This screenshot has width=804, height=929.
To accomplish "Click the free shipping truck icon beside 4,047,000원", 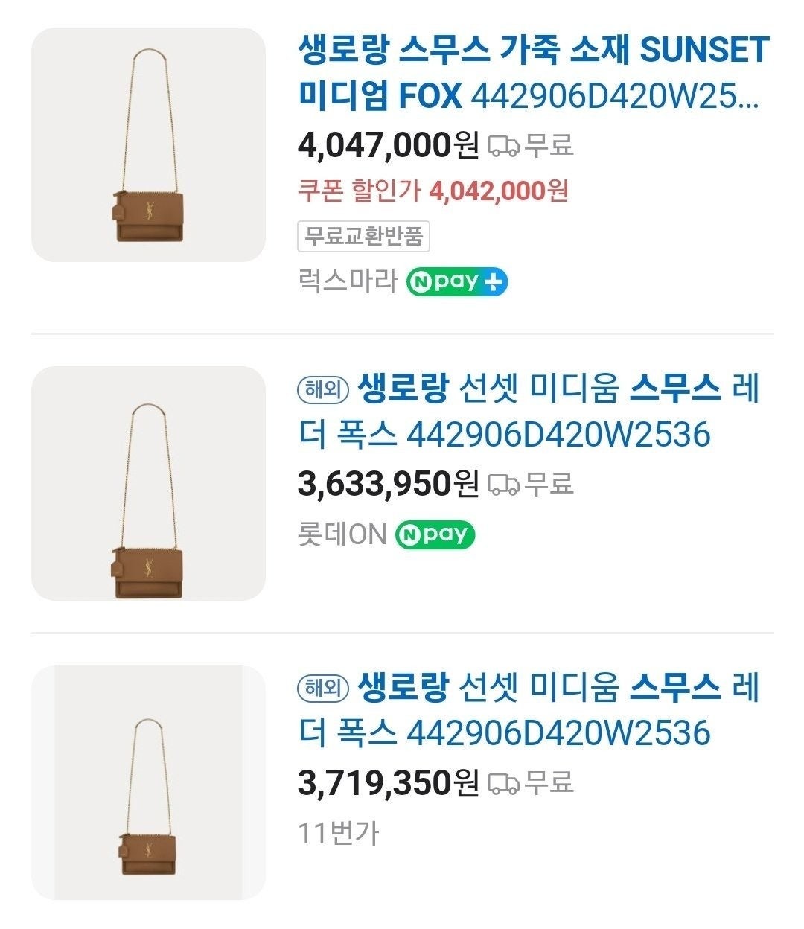I will pyautogui.click(x=503, y=147).
